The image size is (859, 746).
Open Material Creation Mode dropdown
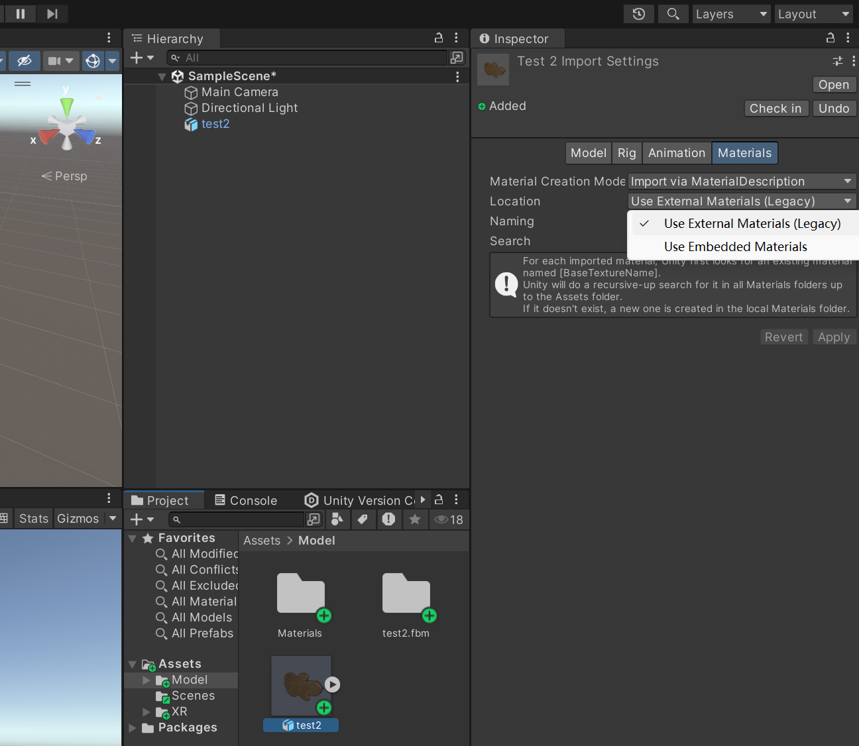[x=742, y=182]
